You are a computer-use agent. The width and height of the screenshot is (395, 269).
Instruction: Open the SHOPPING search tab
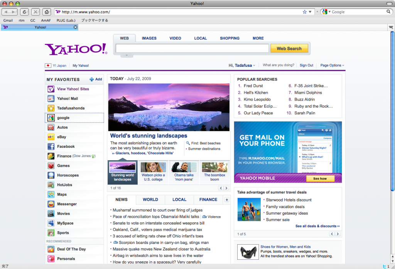point(230,38)
